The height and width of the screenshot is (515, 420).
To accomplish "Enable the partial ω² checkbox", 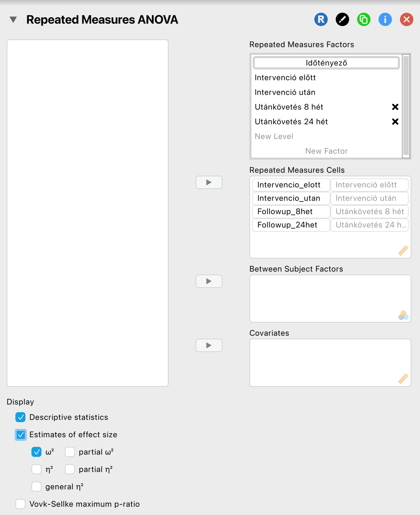I will tap(70, 452).
